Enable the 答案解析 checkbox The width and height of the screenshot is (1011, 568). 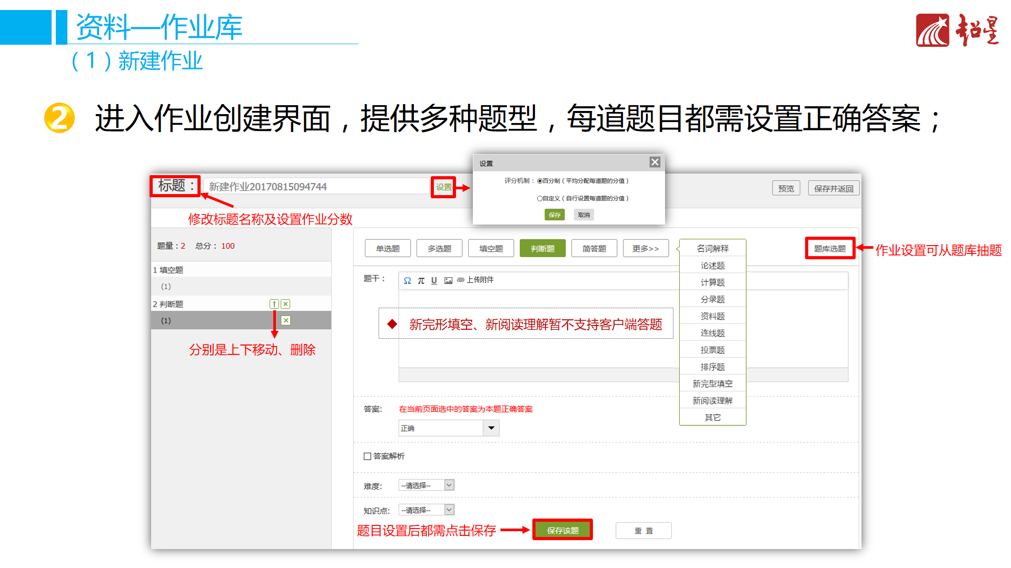coord(367,456)
